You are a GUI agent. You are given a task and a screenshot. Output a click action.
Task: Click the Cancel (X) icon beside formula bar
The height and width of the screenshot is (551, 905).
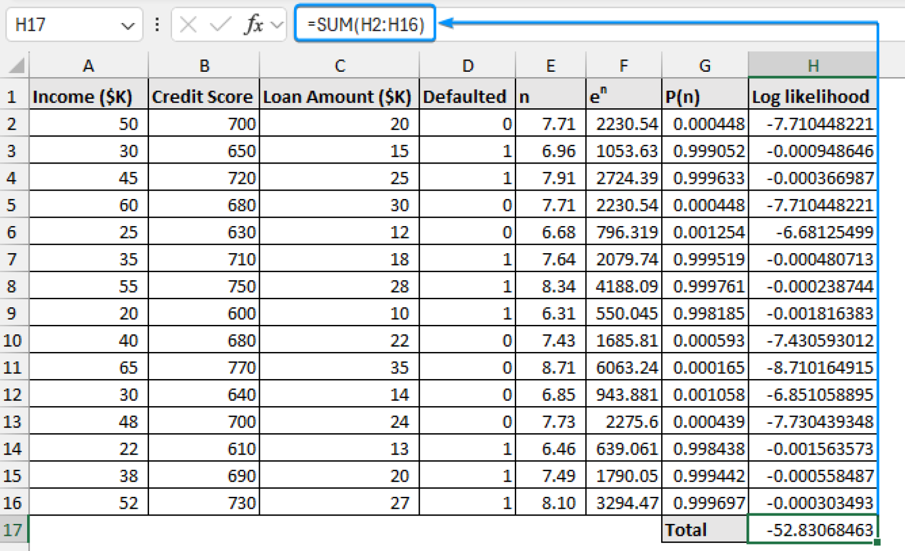(x=188, y=24)
